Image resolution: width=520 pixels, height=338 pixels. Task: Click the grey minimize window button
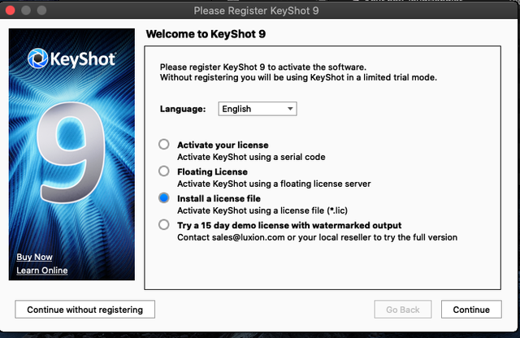(x=26, y=11)
